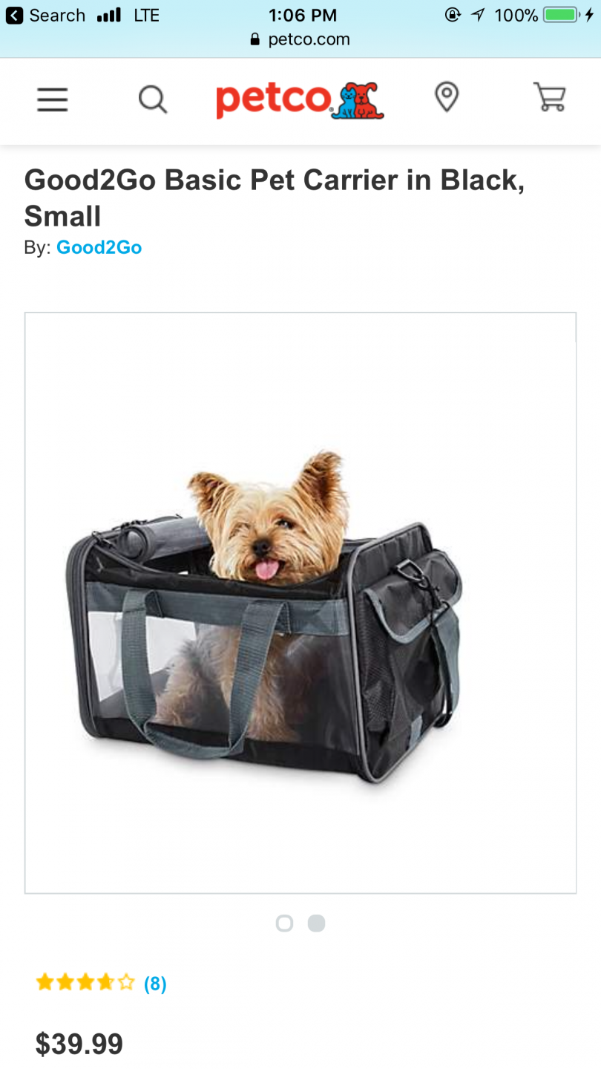Tap the LTE signal indicator
Viewport: 601px width, 1069px height.
tap(146, 15)
